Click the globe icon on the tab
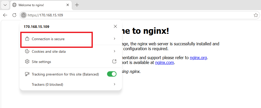 14,5
